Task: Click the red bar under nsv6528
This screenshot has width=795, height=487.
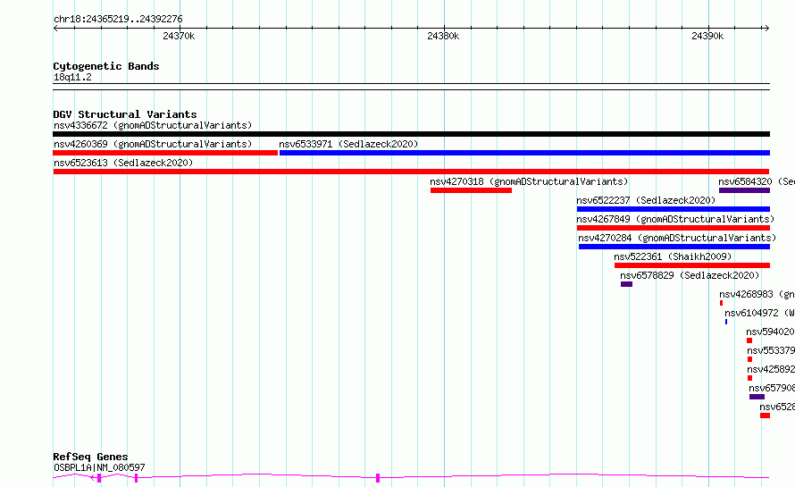Action: pos(765,416)
